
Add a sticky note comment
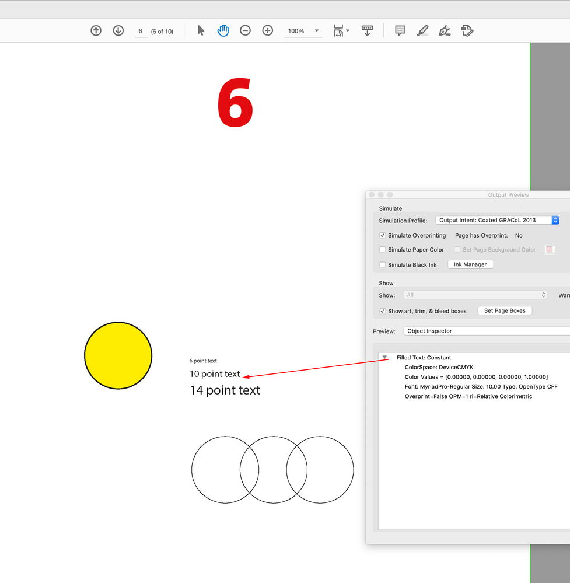[400, 30]
